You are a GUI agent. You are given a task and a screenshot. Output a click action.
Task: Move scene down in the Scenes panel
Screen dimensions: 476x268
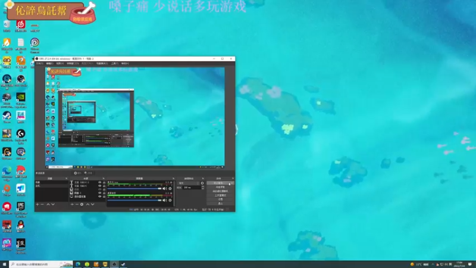click(53, 204)
